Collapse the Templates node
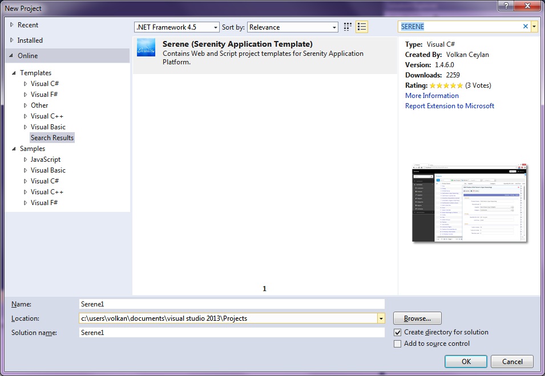Image resolution: width=545 pixels, height=376 pixels. [14, 73]
